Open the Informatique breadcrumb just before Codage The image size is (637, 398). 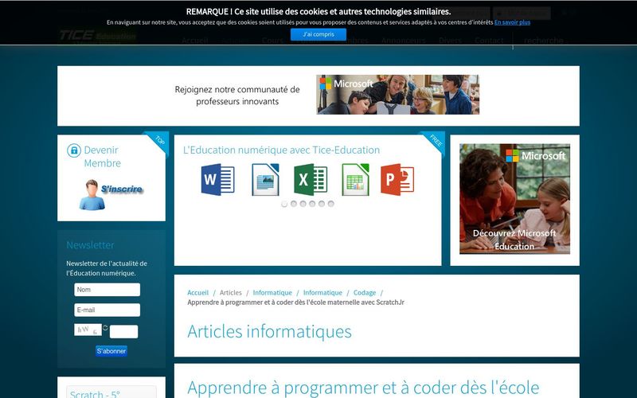point(323,293)
